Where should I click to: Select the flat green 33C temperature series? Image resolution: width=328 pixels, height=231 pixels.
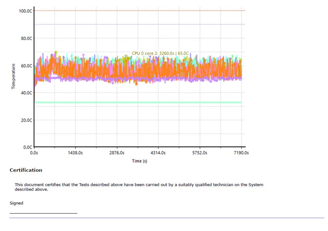point(138,102)
